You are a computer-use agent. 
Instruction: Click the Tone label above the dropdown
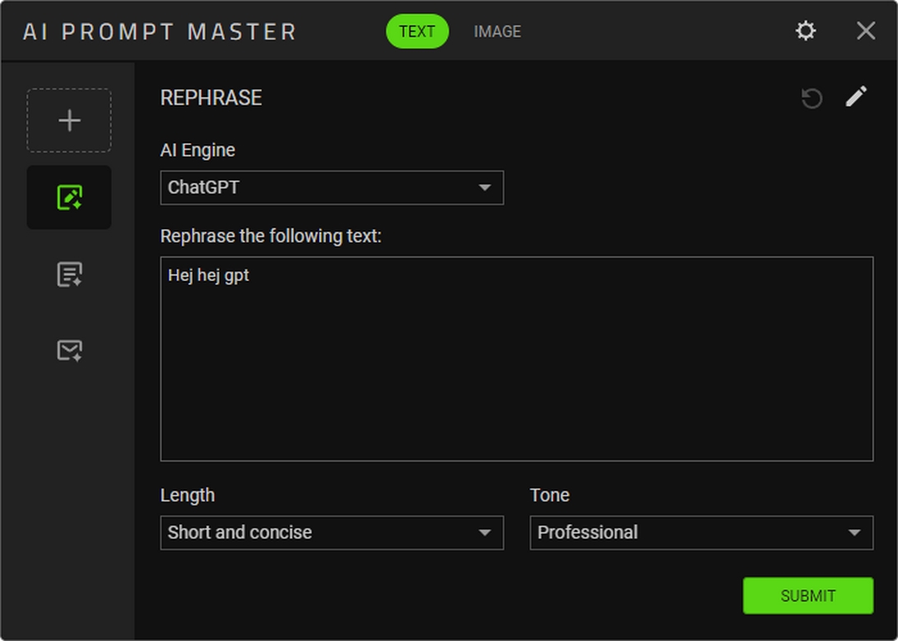pos(549,496)
